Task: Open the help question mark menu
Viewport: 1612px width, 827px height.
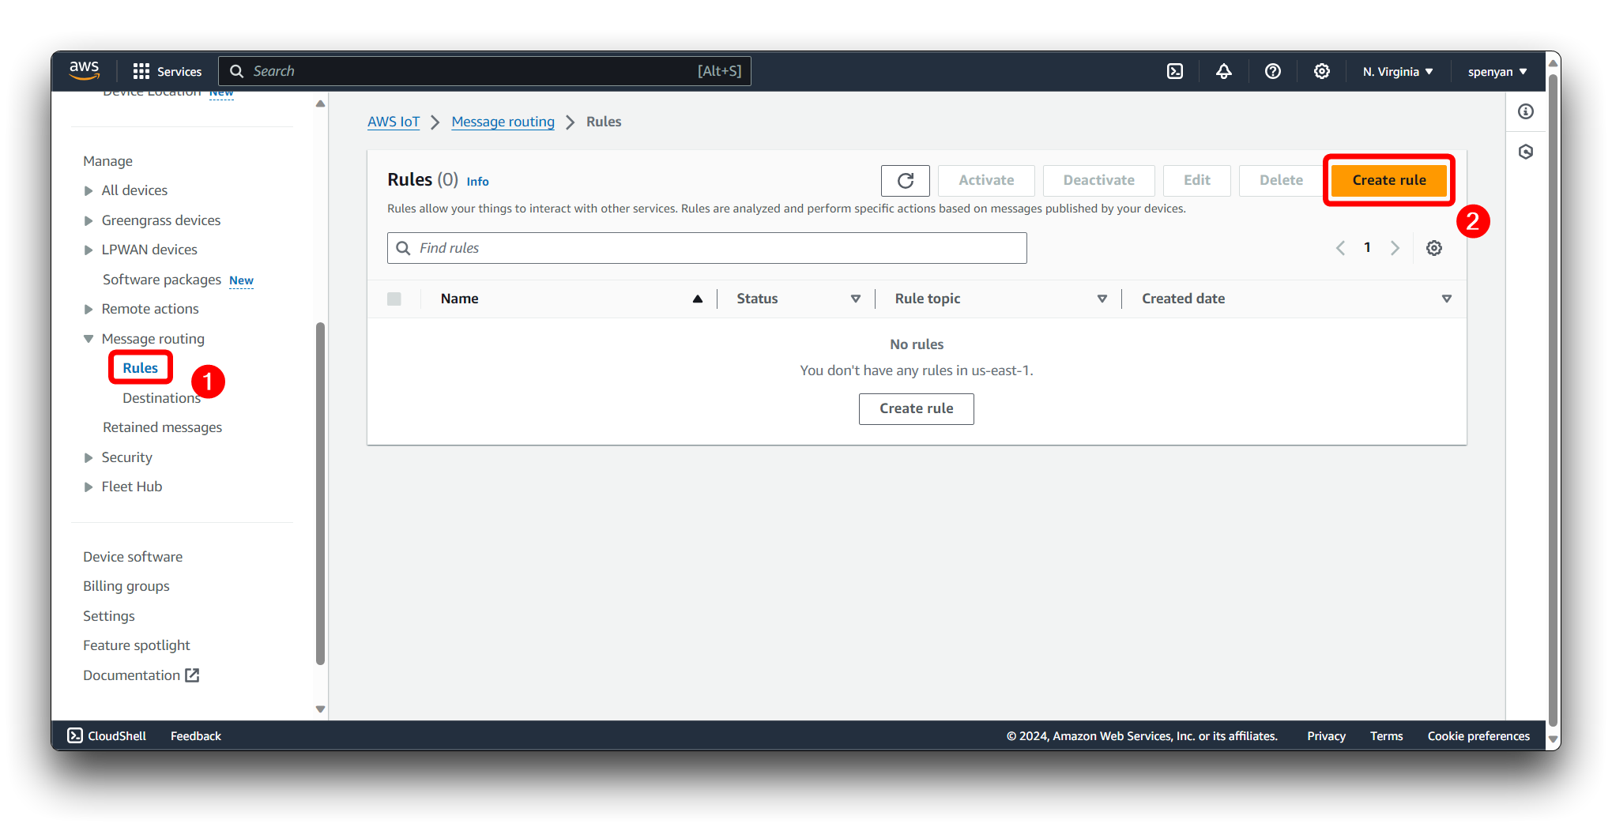Action: 1272,71
